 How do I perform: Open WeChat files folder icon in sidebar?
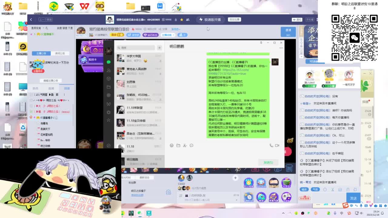click(x=109, y=87)
